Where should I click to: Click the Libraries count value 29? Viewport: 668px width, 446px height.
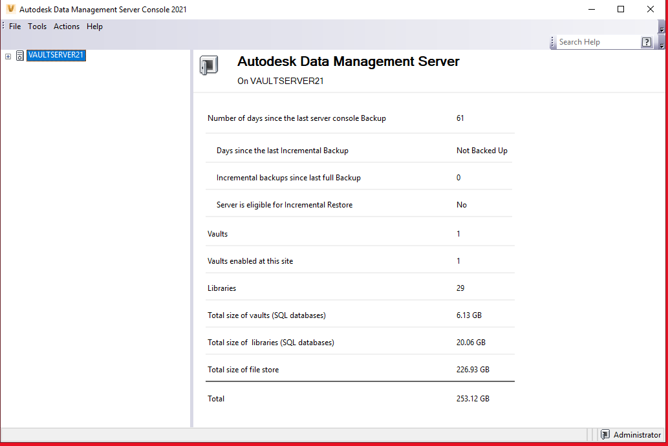pyautogui.click(x=459, y=288)
